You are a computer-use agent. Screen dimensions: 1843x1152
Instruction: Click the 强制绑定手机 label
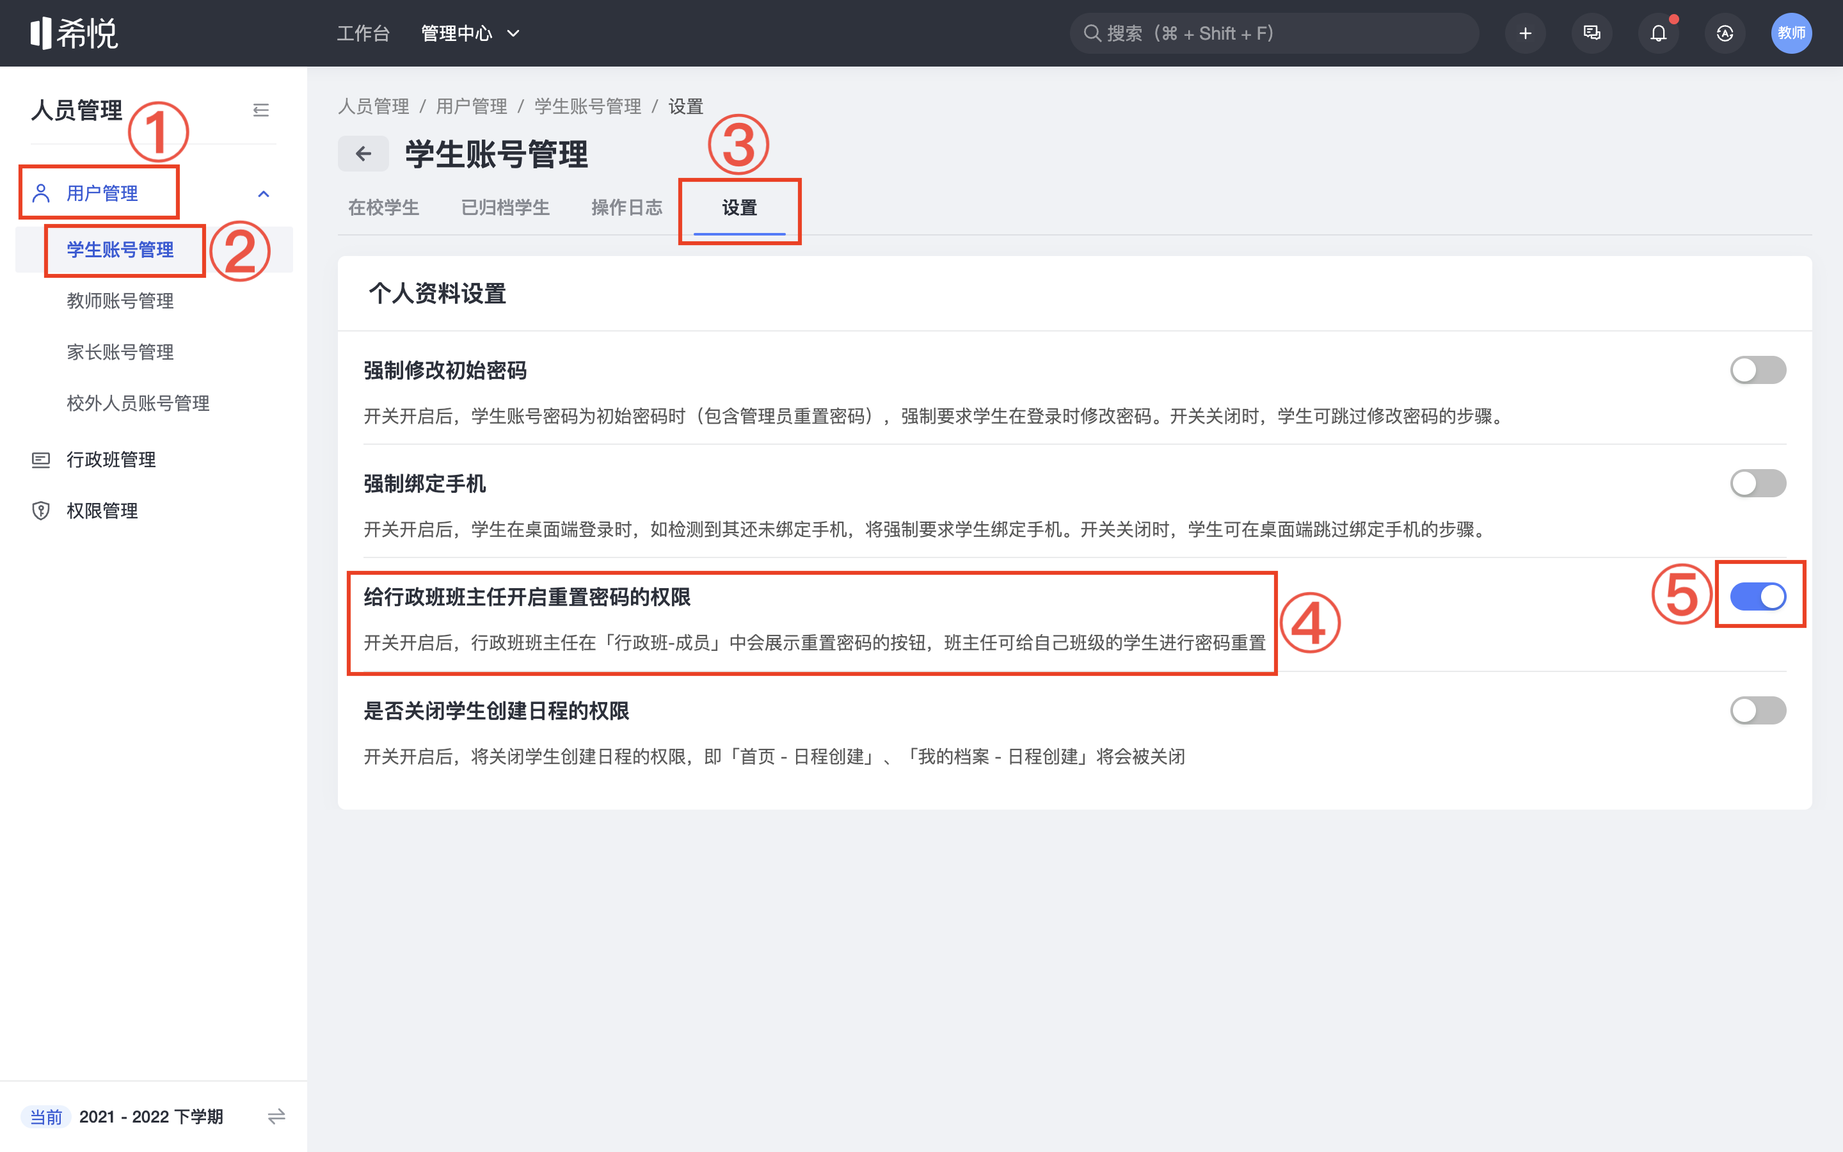coord(424,483)
